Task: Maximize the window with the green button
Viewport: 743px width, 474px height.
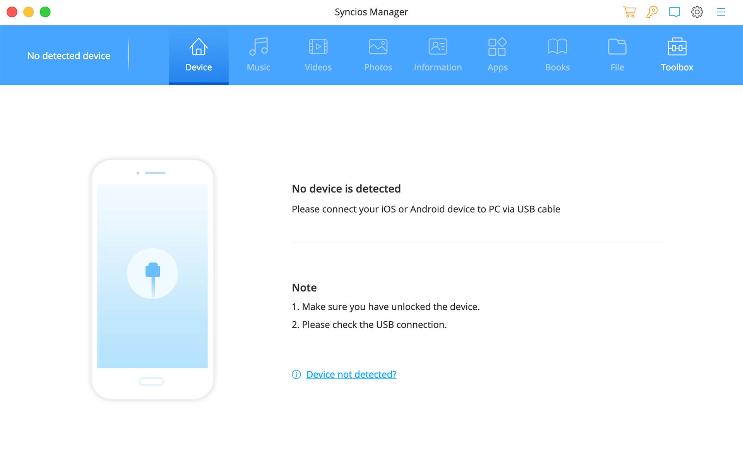Action: coord(45,12)
